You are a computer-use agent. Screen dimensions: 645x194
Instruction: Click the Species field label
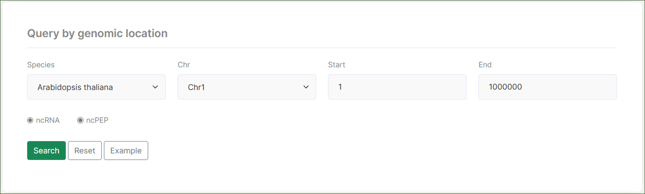click(41, 65)
